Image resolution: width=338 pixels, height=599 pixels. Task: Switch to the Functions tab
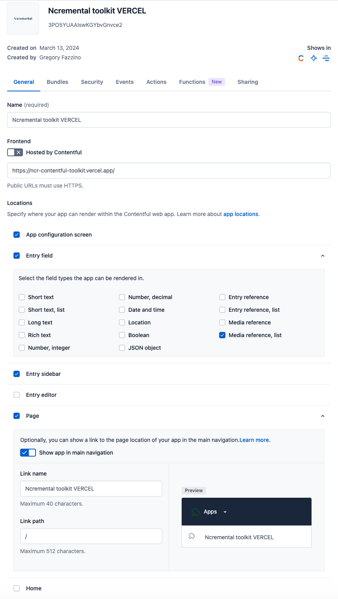coord(202,82)
